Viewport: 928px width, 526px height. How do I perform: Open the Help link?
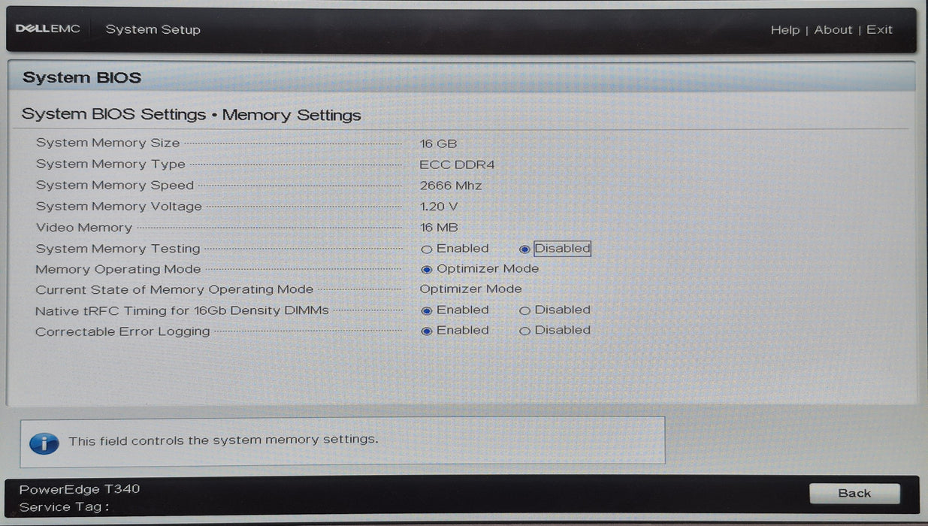(x=786, y=29)
